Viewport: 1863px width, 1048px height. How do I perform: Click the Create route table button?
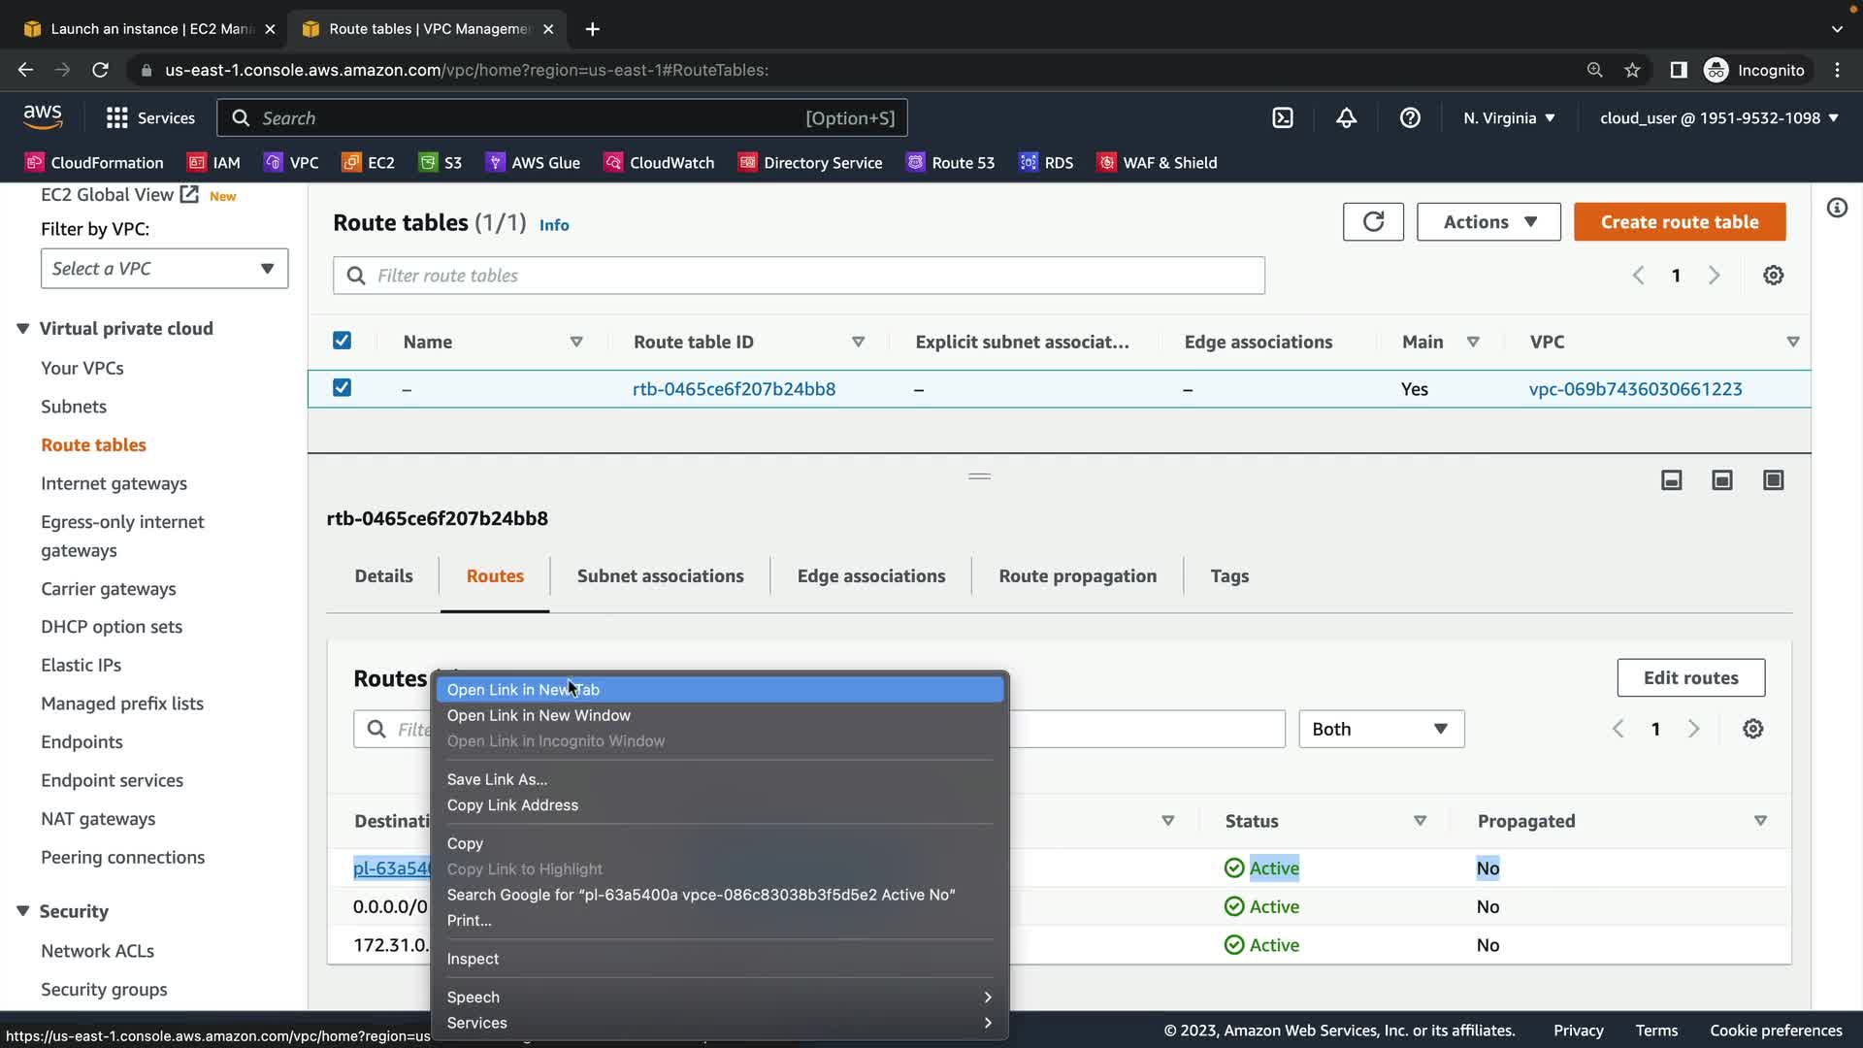pyautogui.click(x=1679, y=222)
